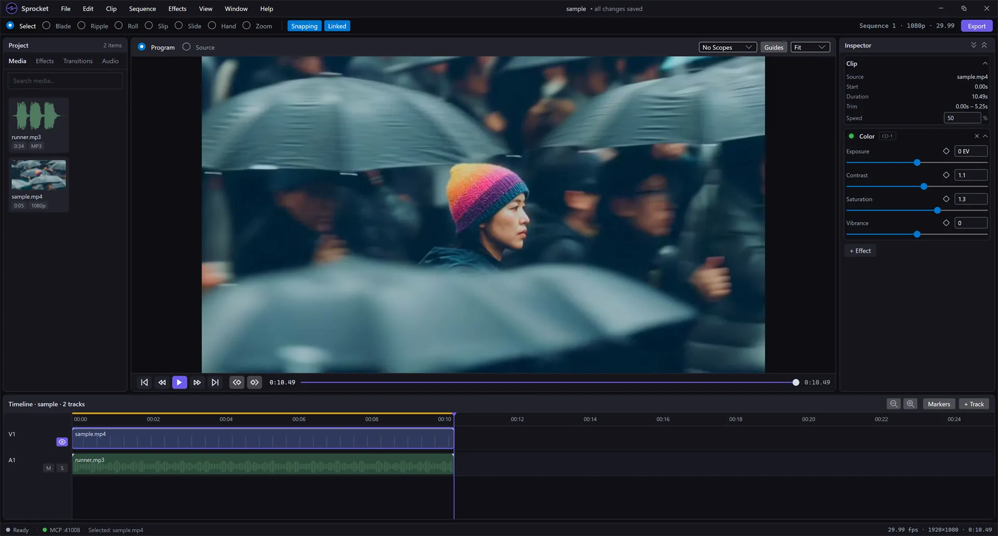This screenshot has height=536, width=998.
Task: Zoom out the timeline with the magnifier icon
Action: 894,404
